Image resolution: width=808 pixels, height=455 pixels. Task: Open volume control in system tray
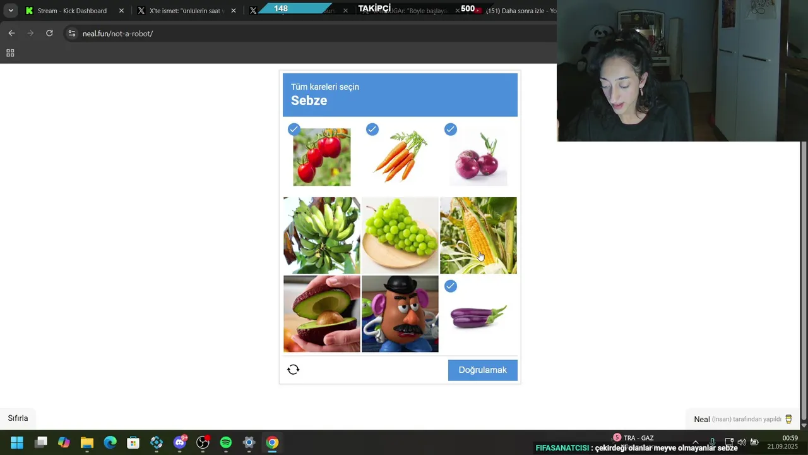point(742,442)
